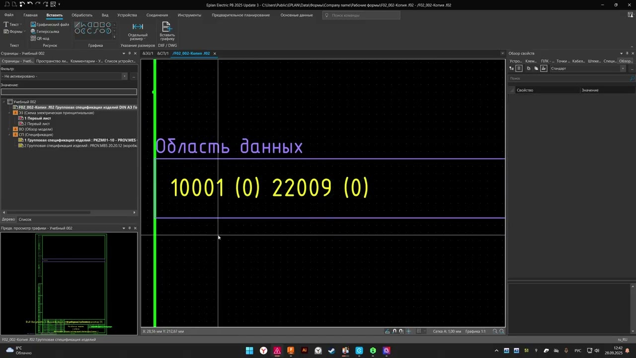This screenshot has height=358, width=636.
Task: Open Steam from the taskbar
Action: pos(332,351)
